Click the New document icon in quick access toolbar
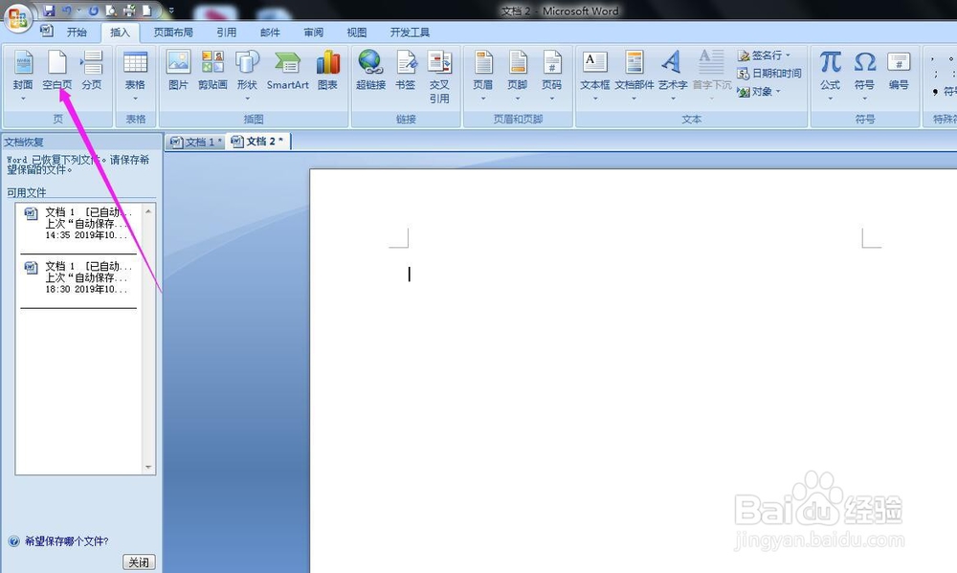The width and height of the screenshot is (957, 573). 147,11
